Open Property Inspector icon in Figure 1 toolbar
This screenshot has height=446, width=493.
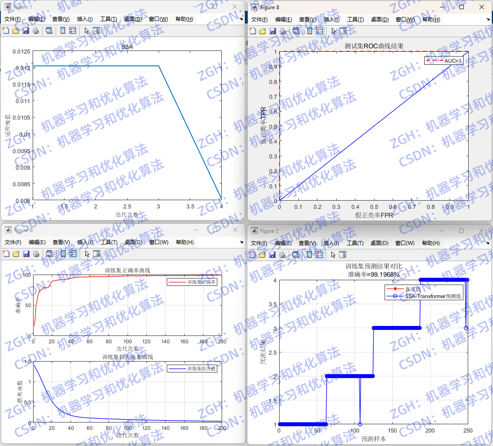96,30
